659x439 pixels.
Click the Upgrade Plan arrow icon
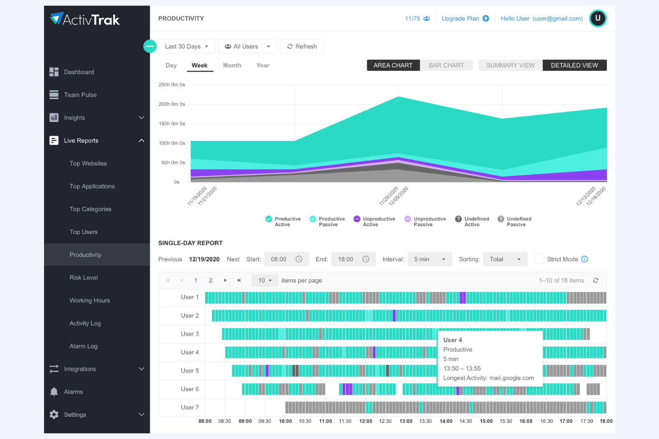click(x=486, y=19)
